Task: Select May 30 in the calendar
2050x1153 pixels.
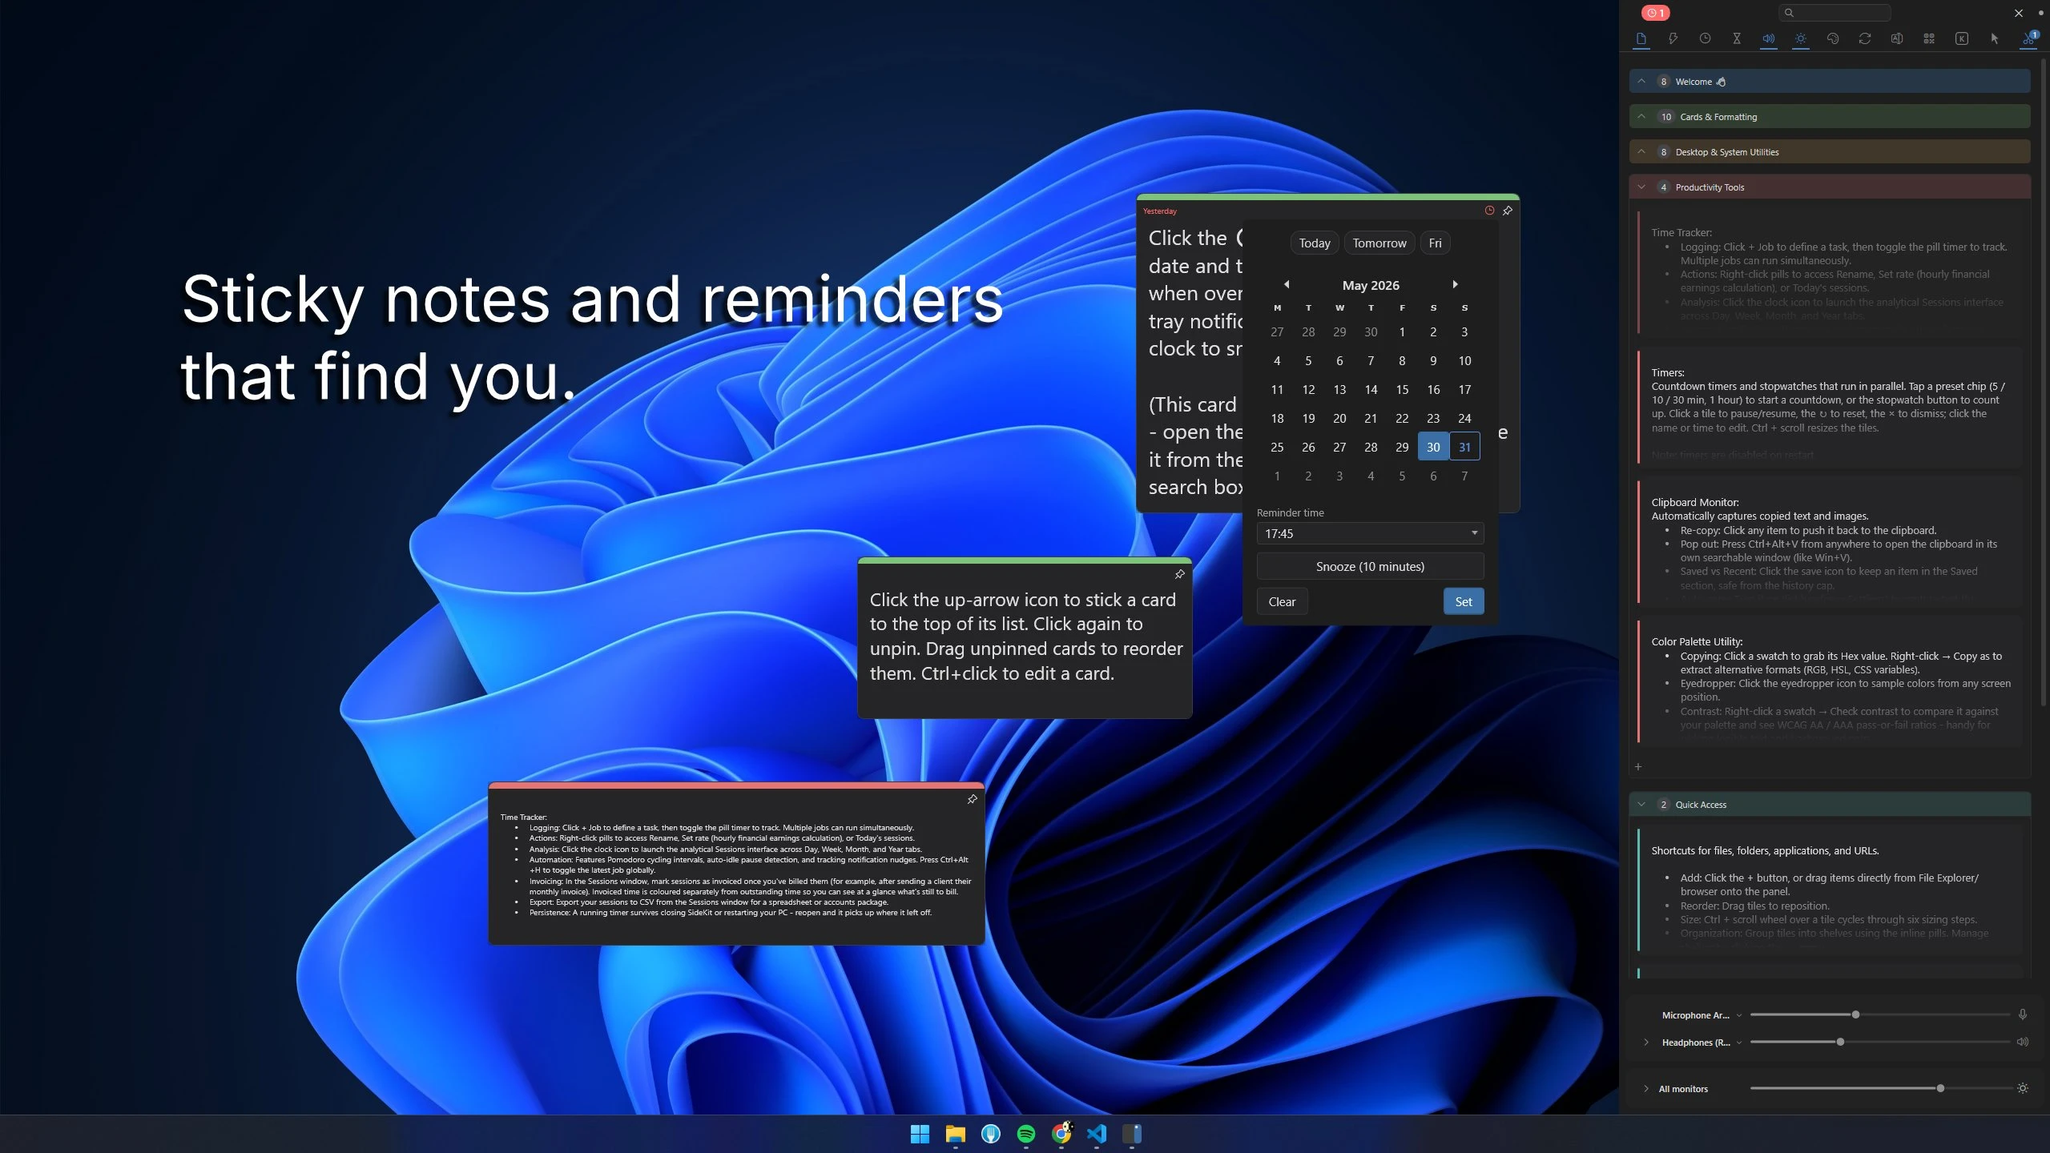Action: pyautogui.click(x=1433, y=447)
